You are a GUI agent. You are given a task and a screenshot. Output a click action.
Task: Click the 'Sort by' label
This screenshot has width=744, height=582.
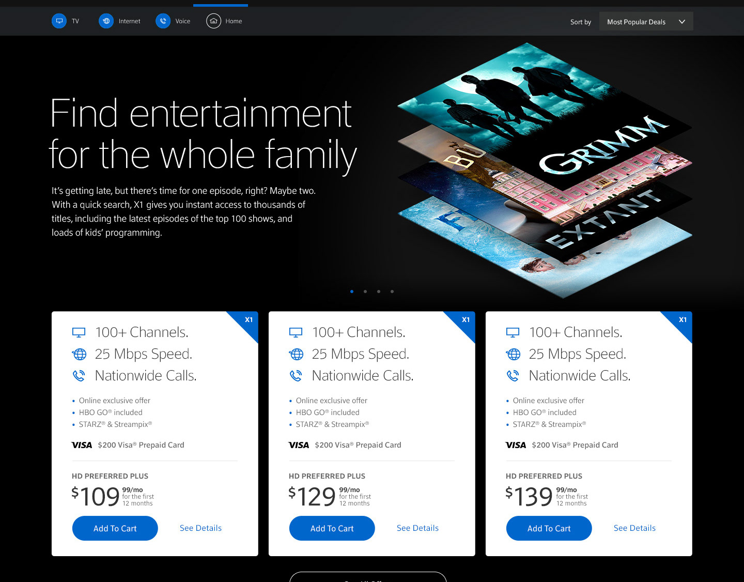581,22
